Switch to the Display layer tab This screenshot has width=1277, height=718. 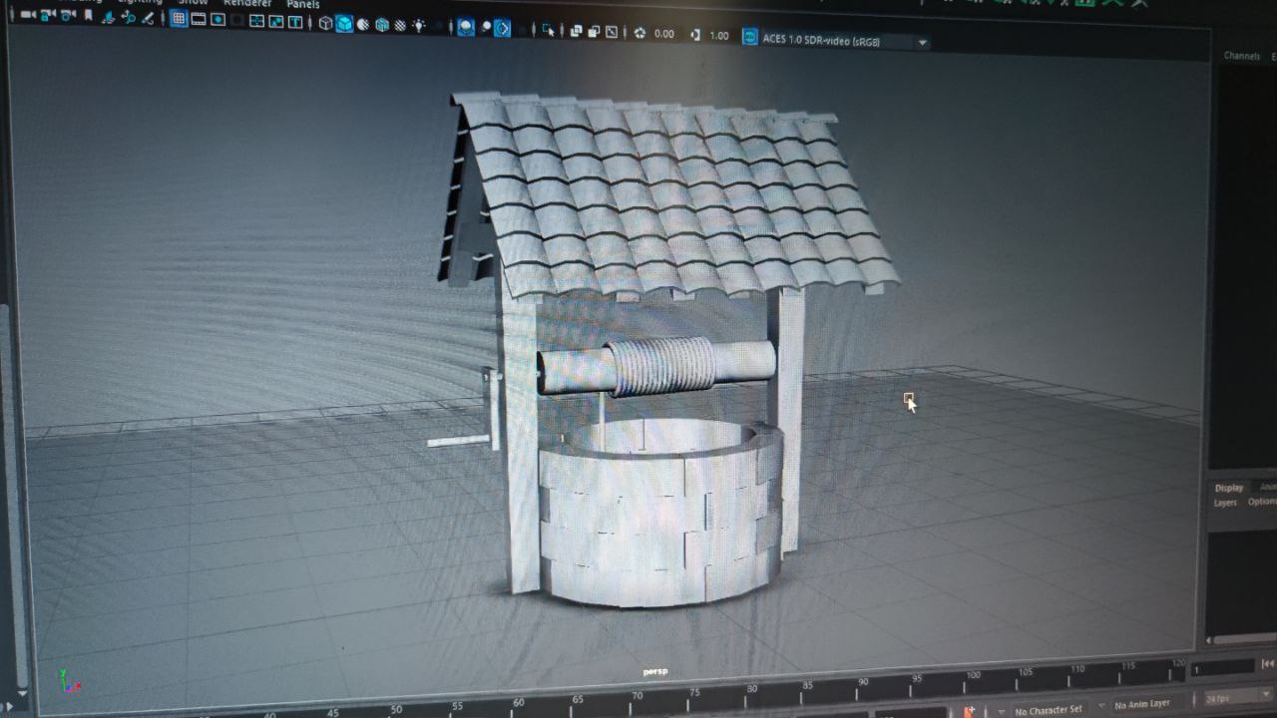pyautogui.click(x=1229, y=488)
